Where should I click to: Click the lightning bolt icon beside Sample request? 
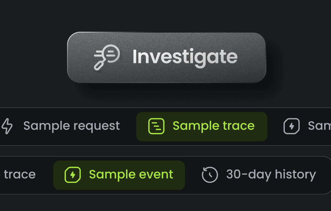7,126
